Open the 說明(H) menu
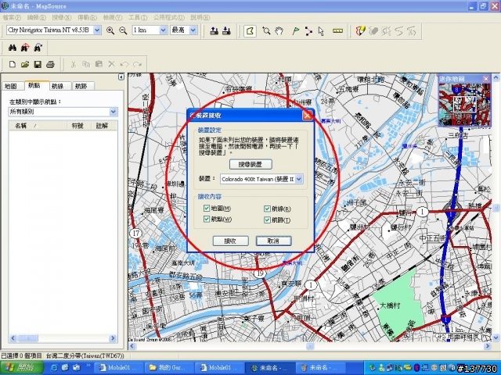501x375 pixels. 200,17
